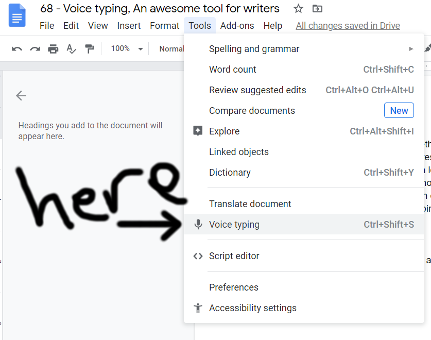Select Script editor

coord(304,256)
